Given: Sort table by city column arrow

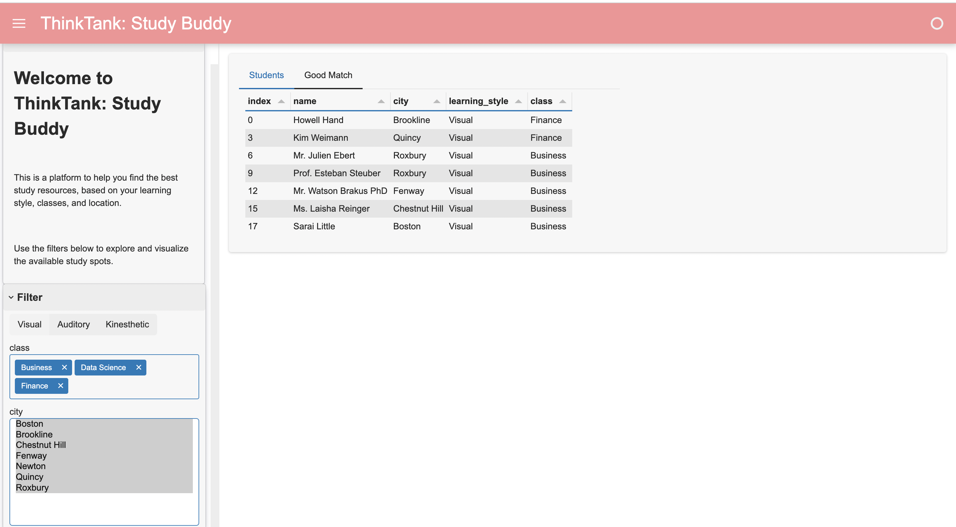Looking at the screenshot, I should (x=437, y=102).
